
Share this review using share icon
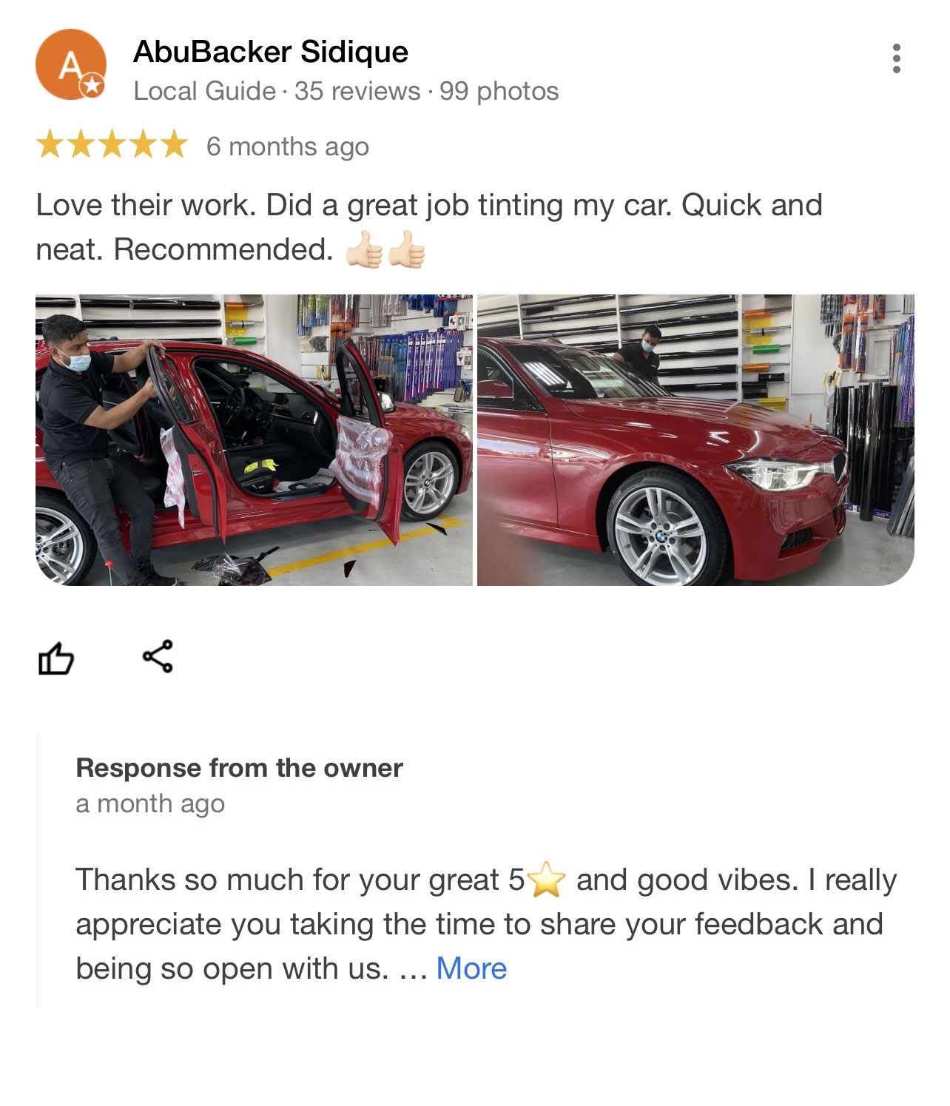pos(158,656)
